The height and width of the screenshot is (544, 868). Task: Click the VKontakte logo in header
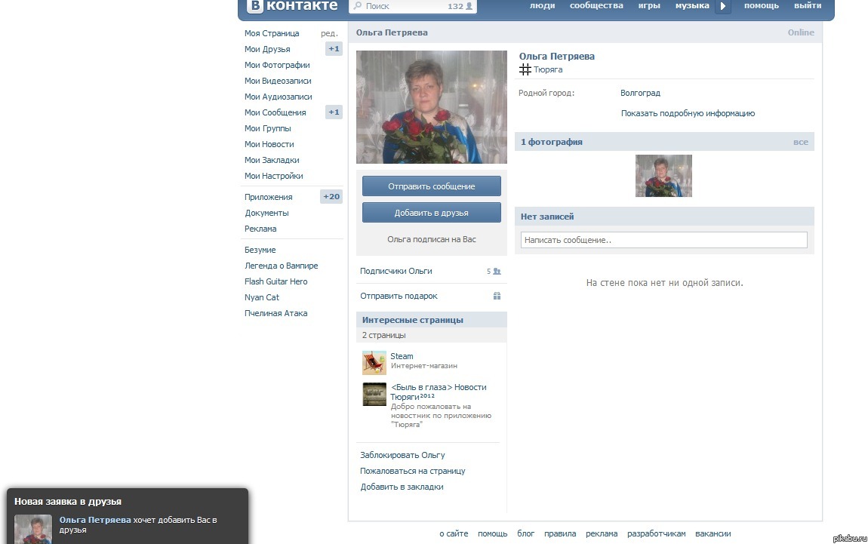click(x=292, y=6)
